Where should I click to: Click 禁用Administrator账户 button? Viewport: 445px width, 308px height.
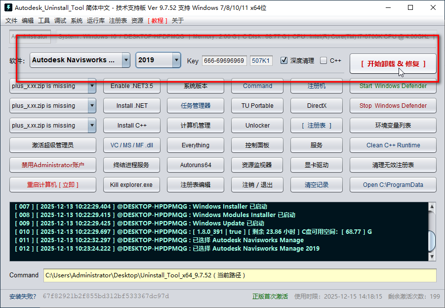pyautogui.click(x=53, y=165)
